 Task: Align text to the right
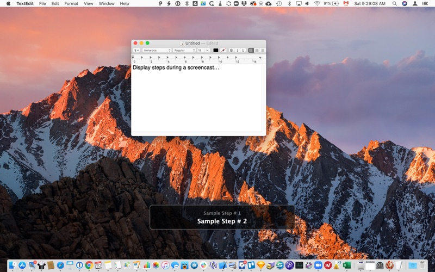[263, 50]
